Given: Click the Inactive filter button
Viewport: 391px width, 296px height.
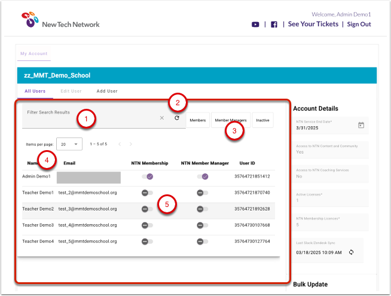Looking at the screenshot, I should click(x=262, y=120).
